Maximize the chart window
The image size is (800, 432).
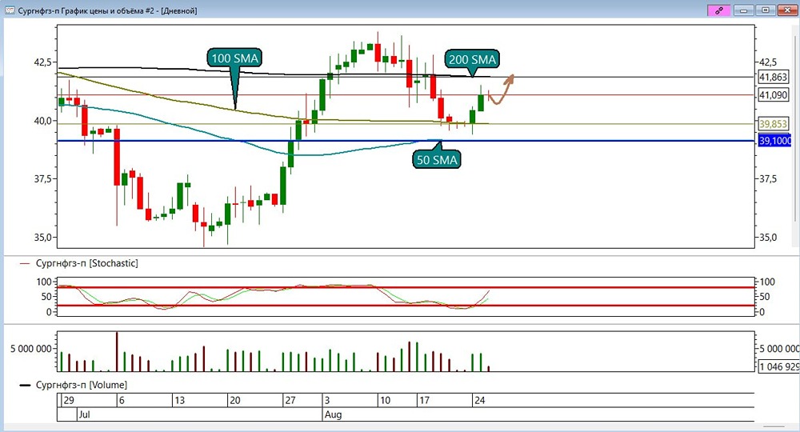click(x=766, y=10)
